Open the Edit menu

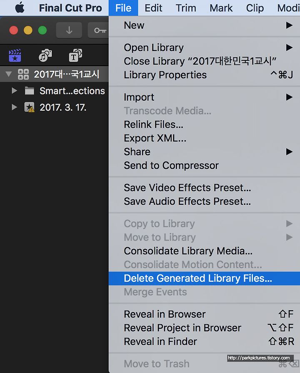click(154, 8)
